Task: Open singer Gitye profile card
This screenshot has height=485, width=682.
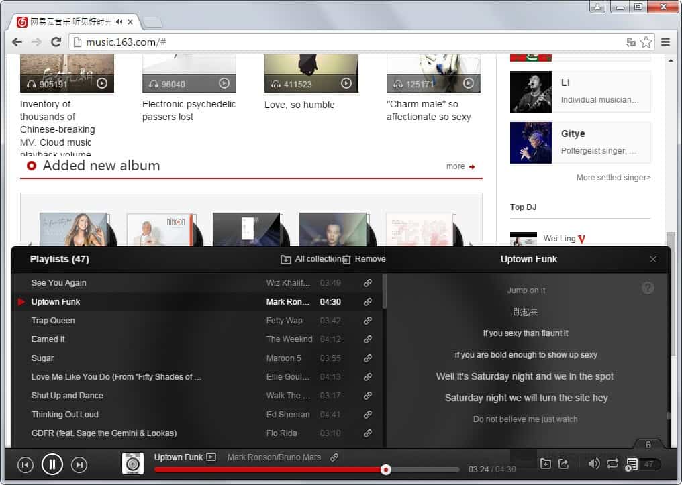Action: point(580,143)
